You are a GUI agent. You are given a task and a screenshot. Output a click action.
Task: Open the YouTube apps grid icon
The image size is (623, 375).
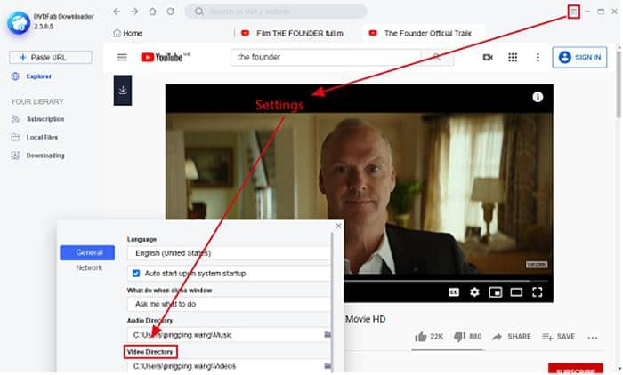[513, 58]
